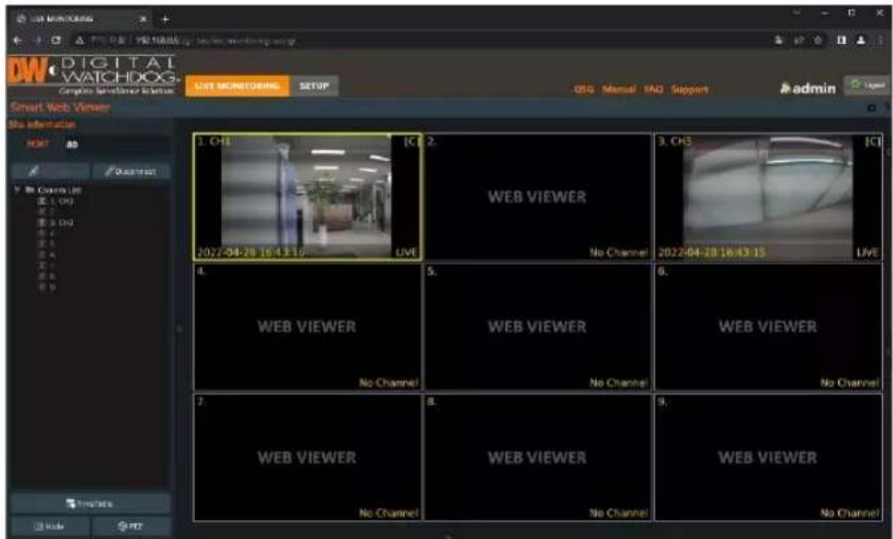The image size is (893, 539).
Task: Click the not-secure warning icon in address bar
Action: [x=81, y=41]
